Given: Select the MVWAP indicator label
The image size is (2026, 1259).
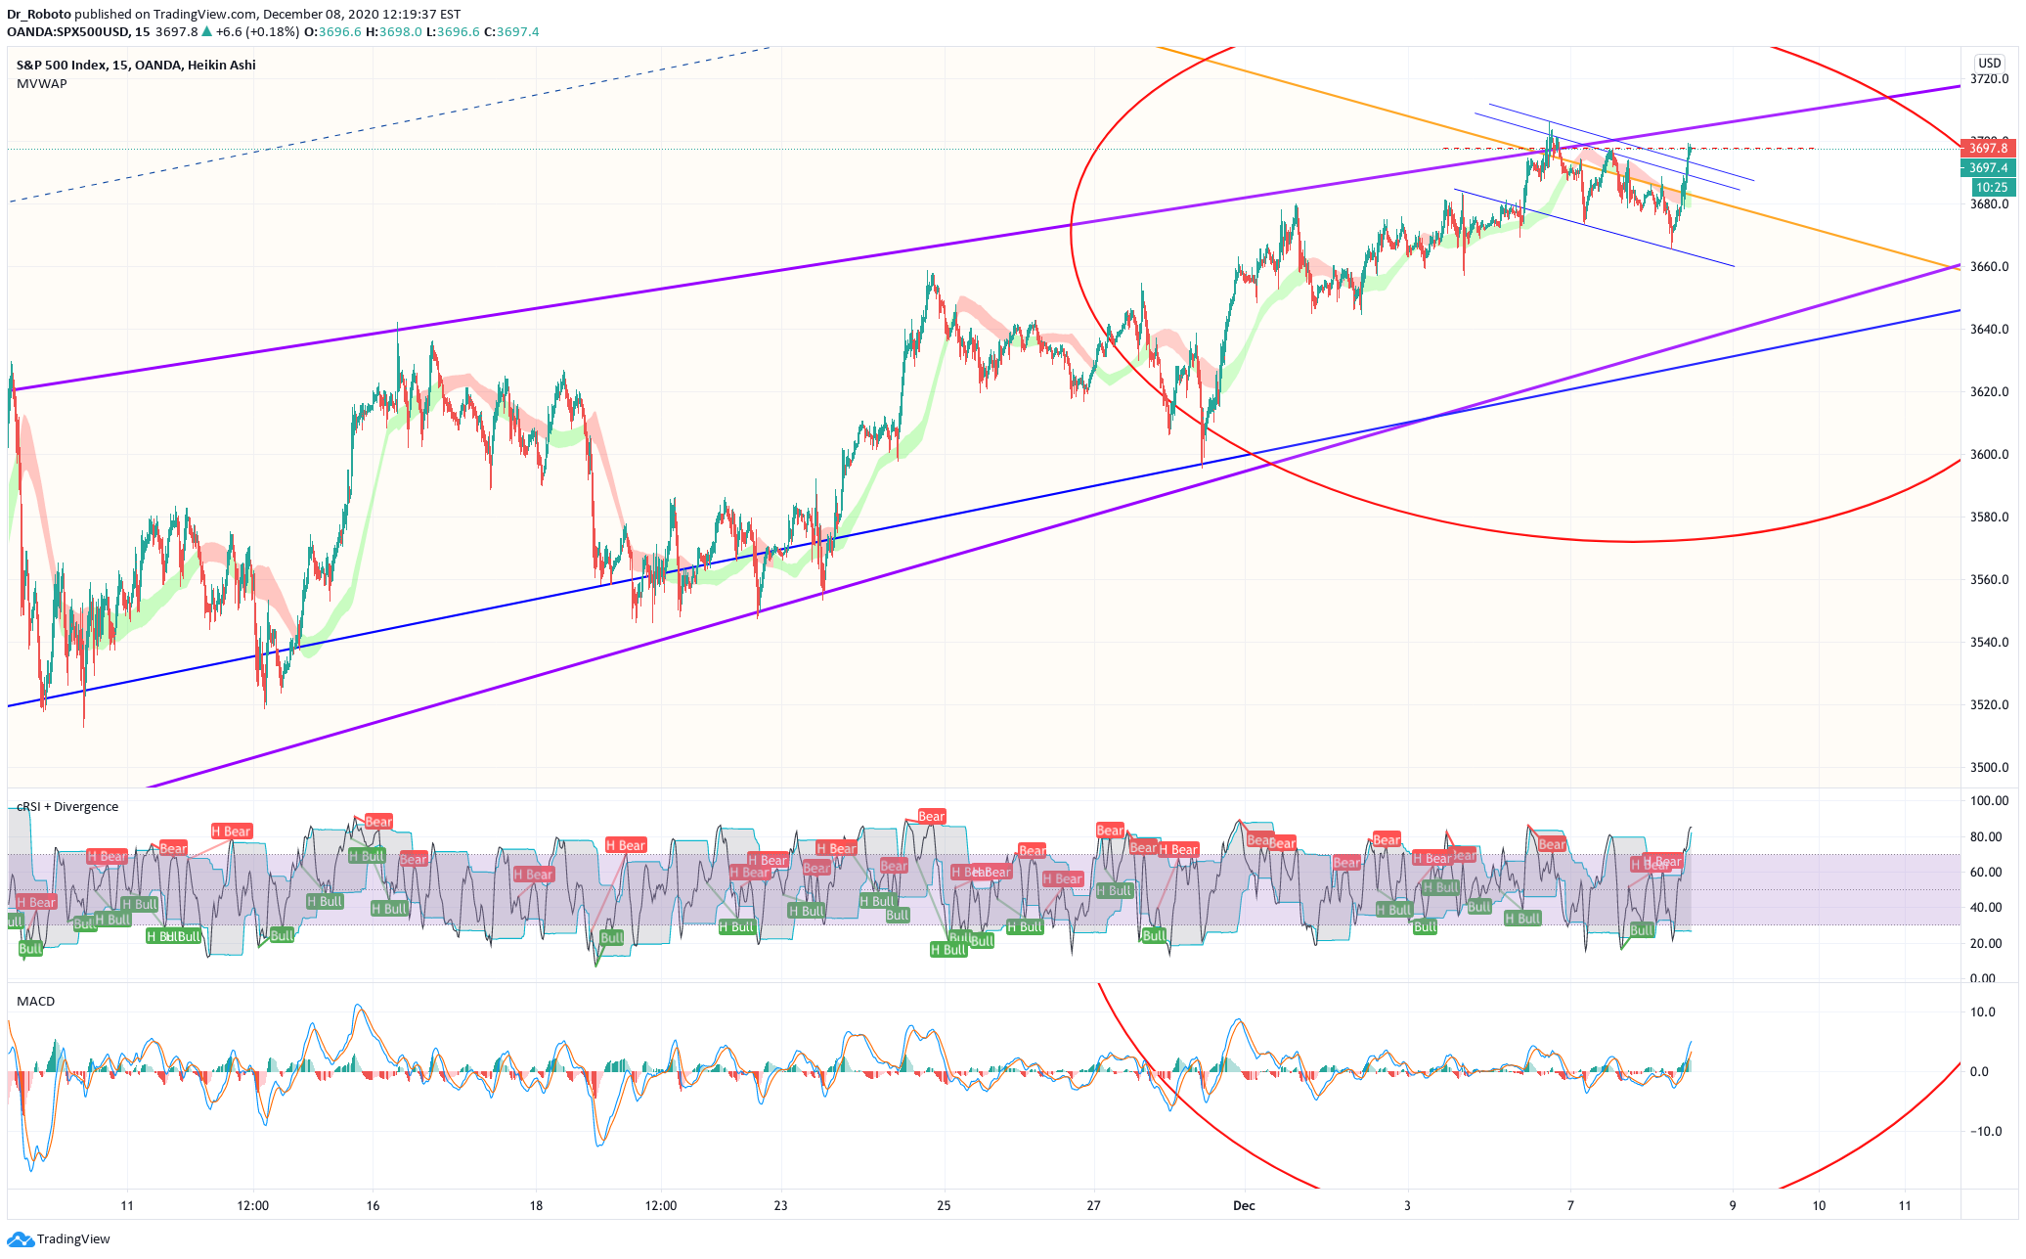Looking at the screenshot, I should pyautogui.click(x=42, y=84).
